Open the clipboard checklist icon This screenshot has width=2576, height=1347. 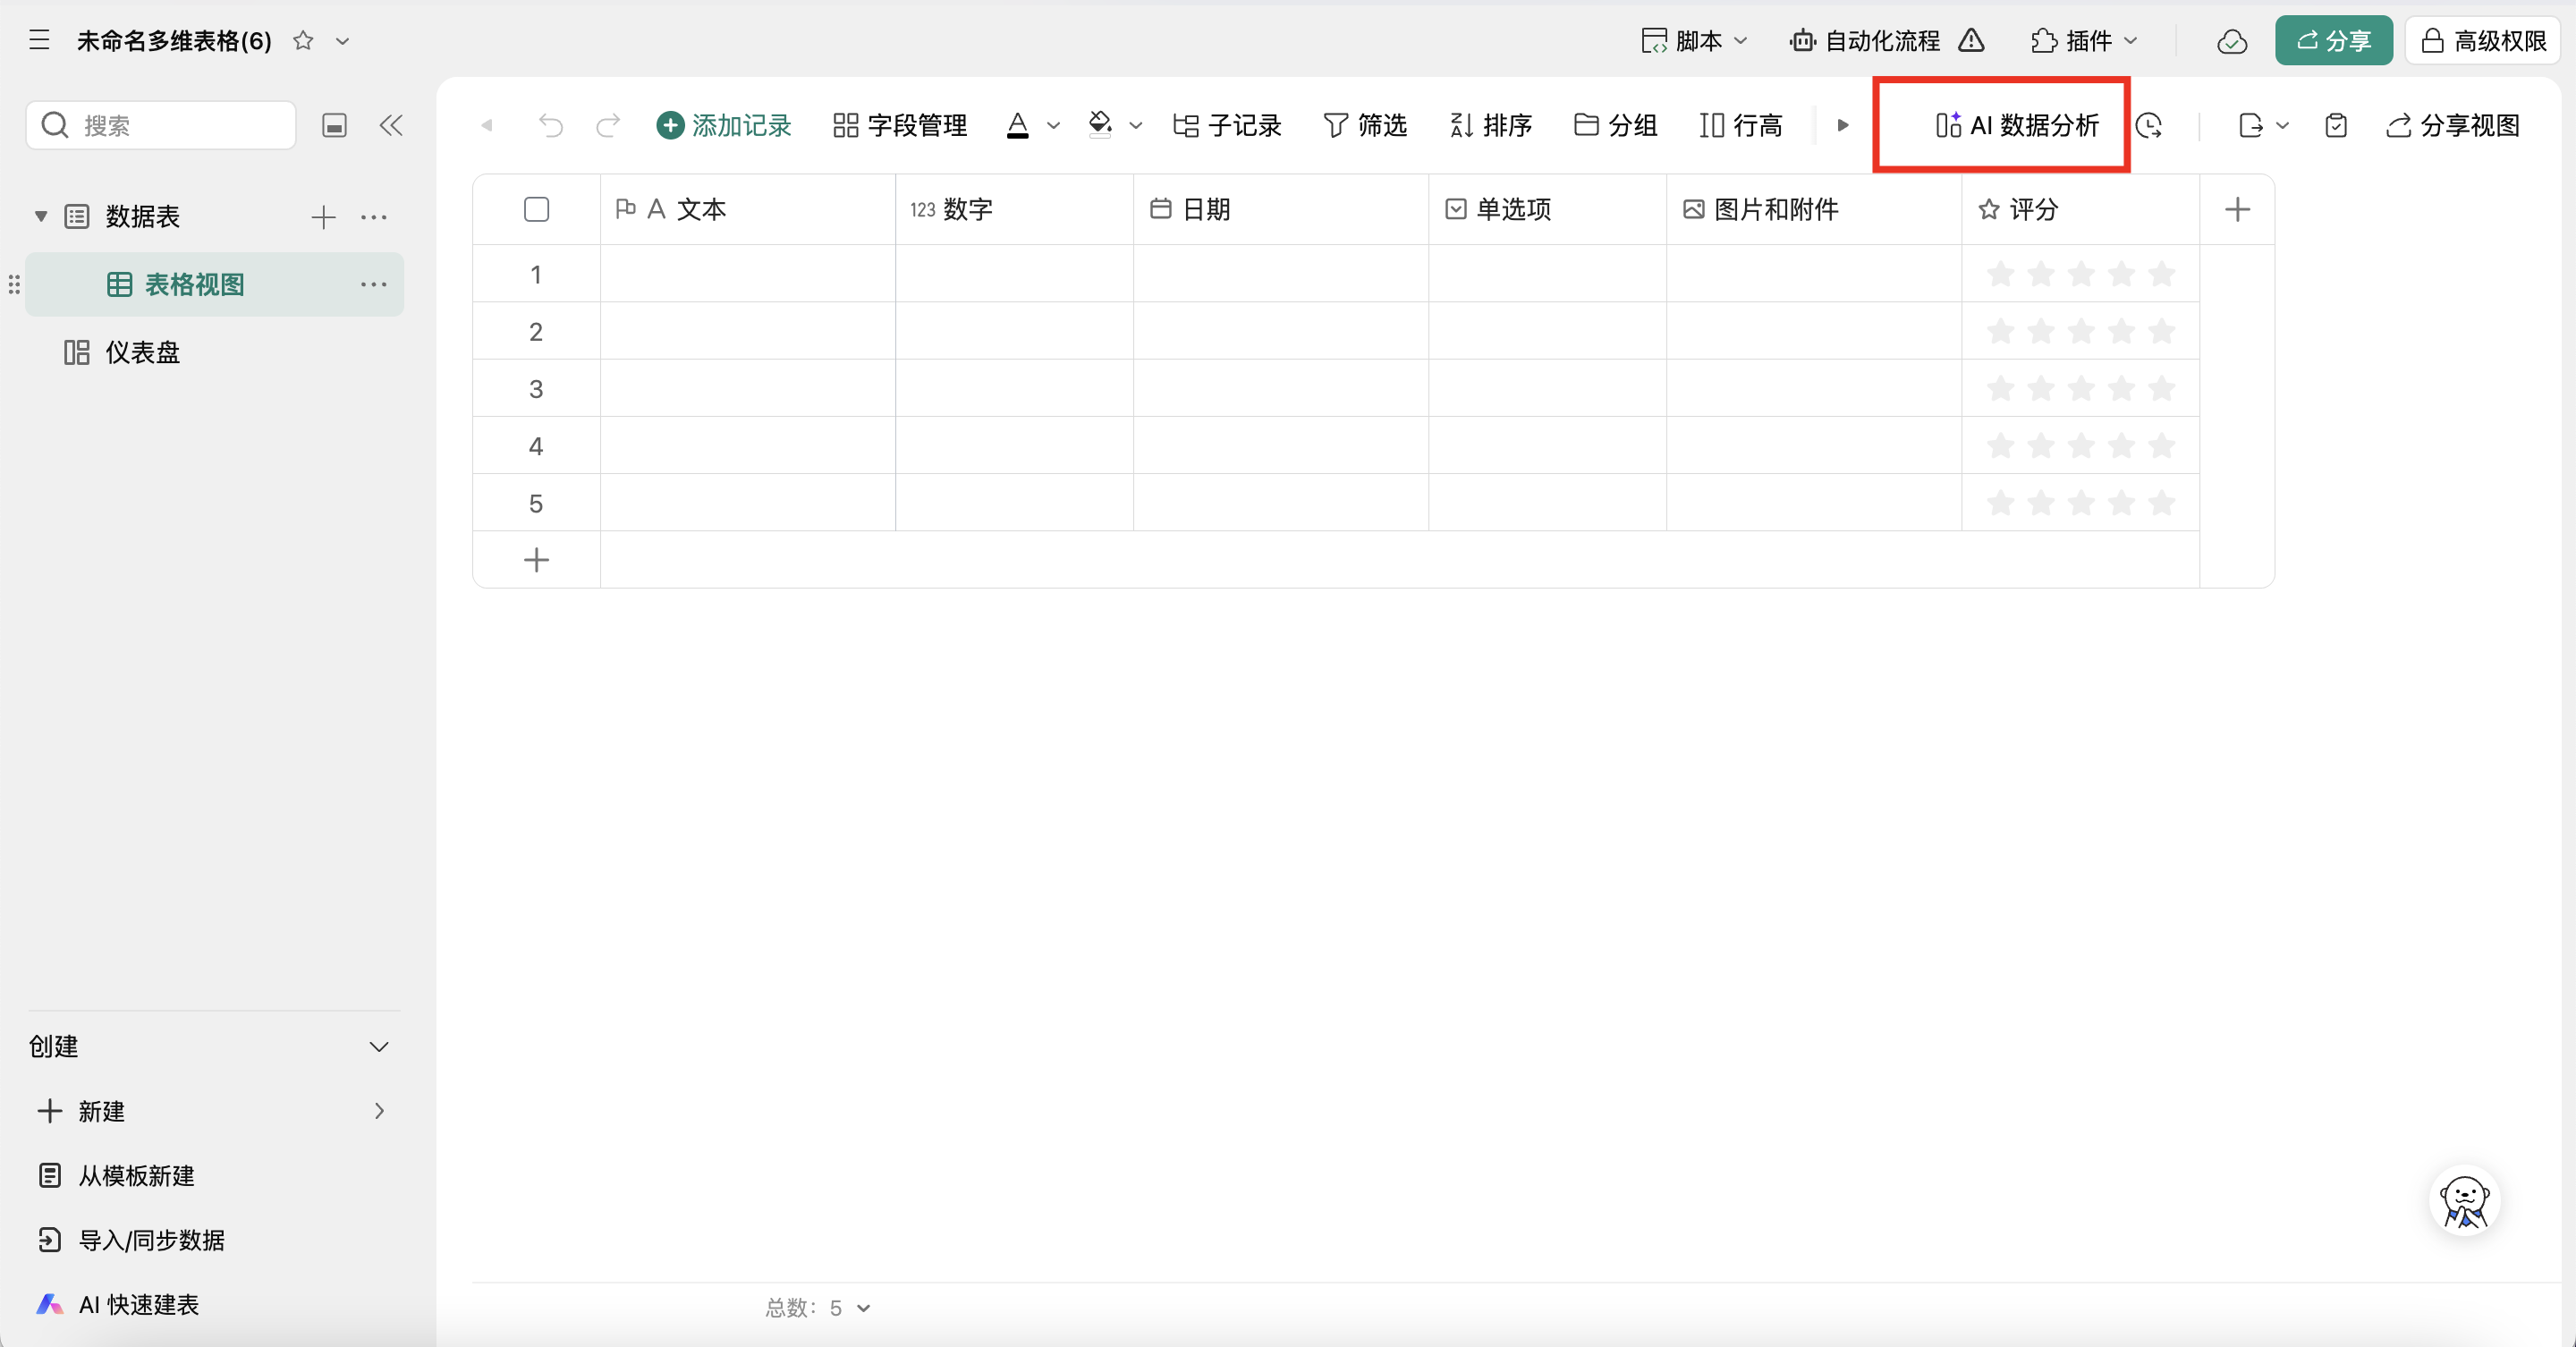pos(2336,125)
